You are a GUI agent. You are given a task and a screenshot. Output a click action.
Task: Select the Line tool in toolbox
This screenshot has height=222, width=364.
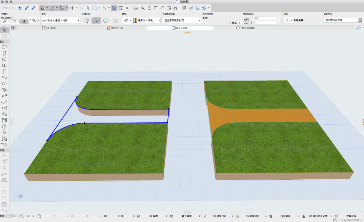pos(4,186)
